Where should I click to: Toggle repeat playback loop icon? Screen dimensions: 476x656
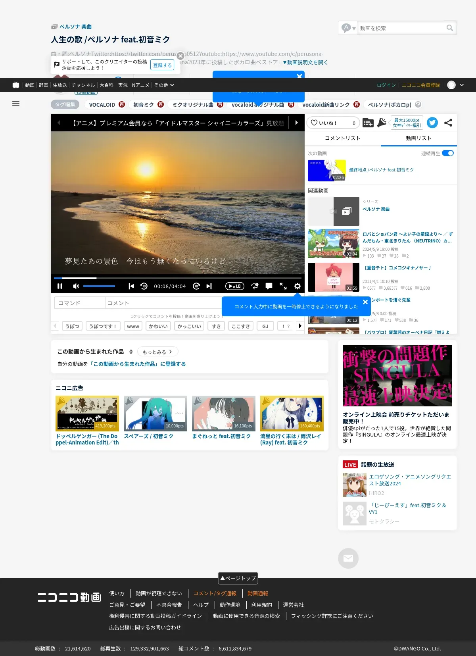pyautogui.click(x=255, y=286)
